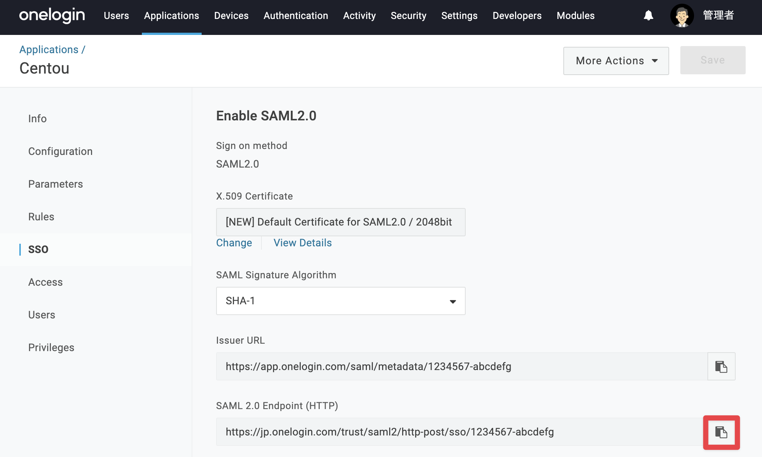
Task: Open the Authentication top menu
Action: click(296, 16)
